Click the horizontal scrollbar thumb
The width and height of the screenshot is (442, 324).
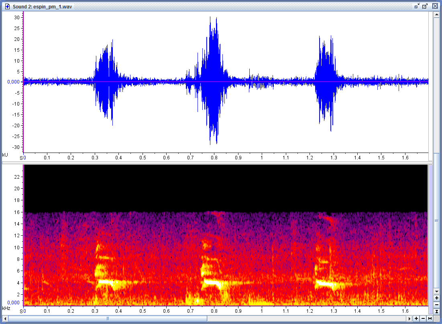point(108,318)
